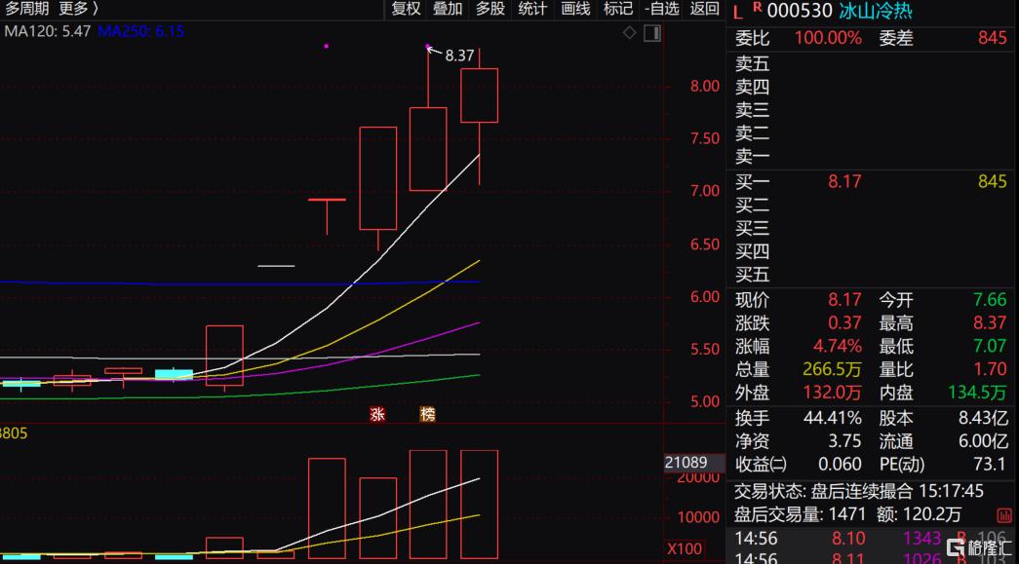The width and height of the screenshot is (1019, 564).
Task: Click the 8.00 price axis label
Action: (x=704, y=87)
